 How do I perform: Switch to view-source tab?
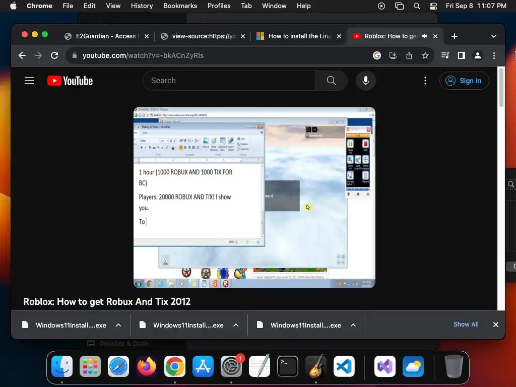click(x=203, y=36)
